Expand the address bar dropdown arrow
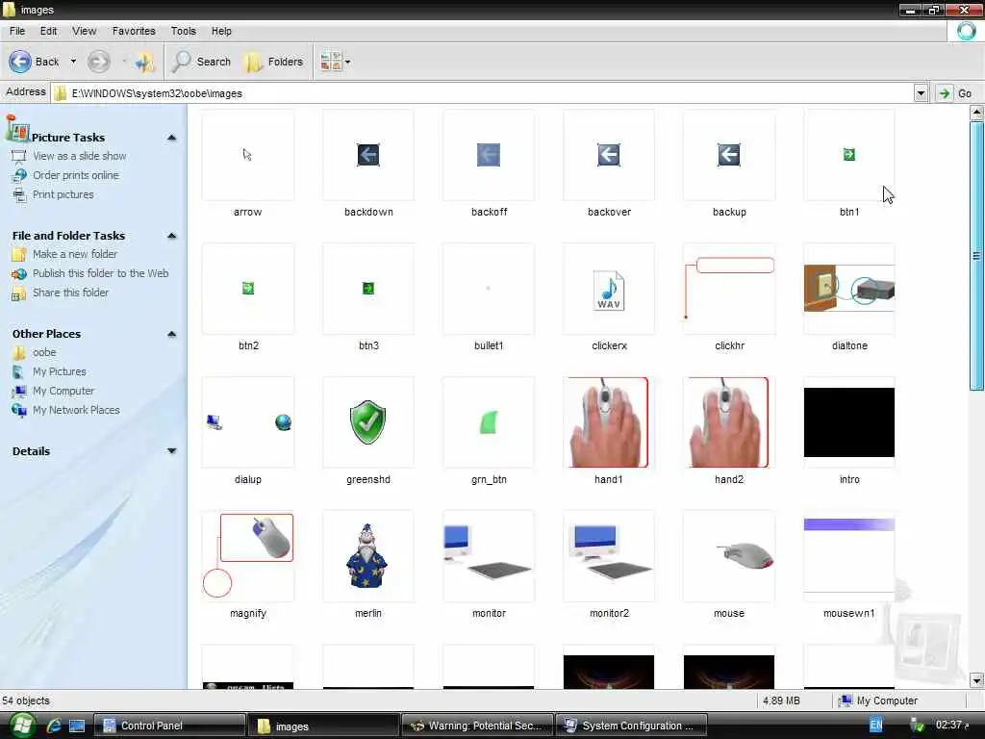The image size is (985, 739). (x=921, y=93)
